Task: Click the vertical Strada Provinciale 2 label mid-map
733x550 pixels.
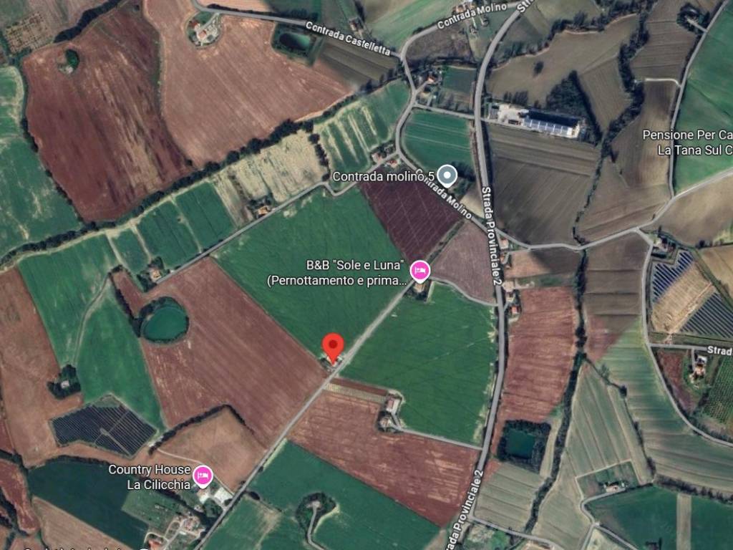Action: pos(492,236)
